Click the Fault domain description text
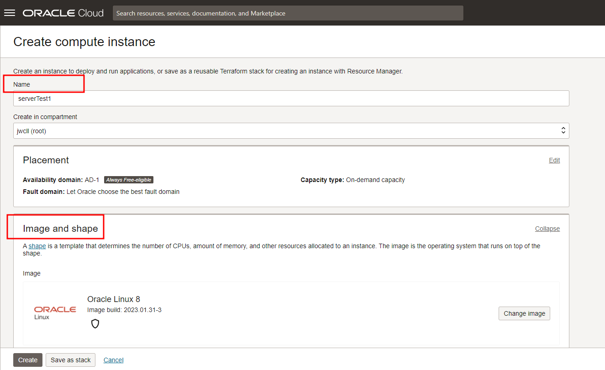Viewport: 605px width, 370px height. (x=101, y=192)
